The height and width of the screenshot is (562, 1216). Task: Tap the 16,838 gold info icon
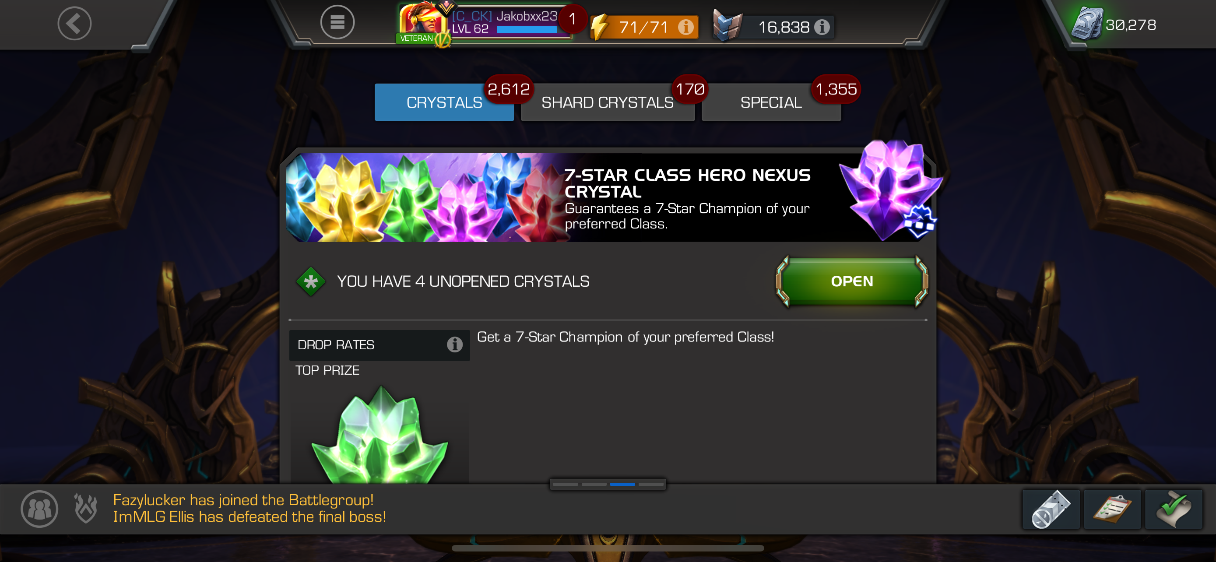point(822,27)
